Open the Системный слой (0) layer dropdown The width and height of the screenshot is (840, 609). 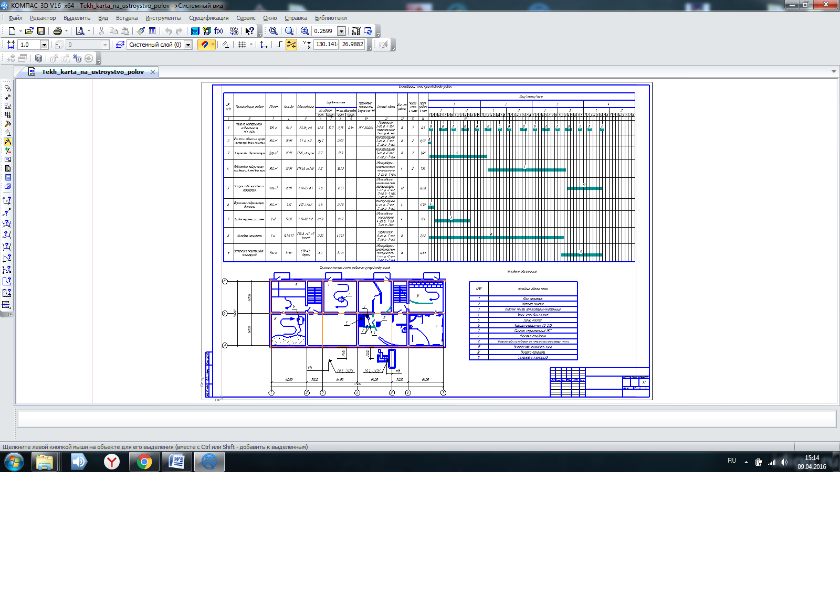coord(188,45)
